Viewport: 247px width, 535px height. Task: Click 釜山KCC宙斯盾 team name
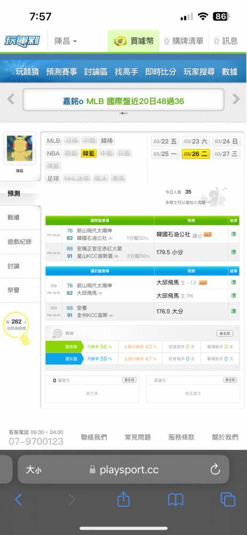94,256
